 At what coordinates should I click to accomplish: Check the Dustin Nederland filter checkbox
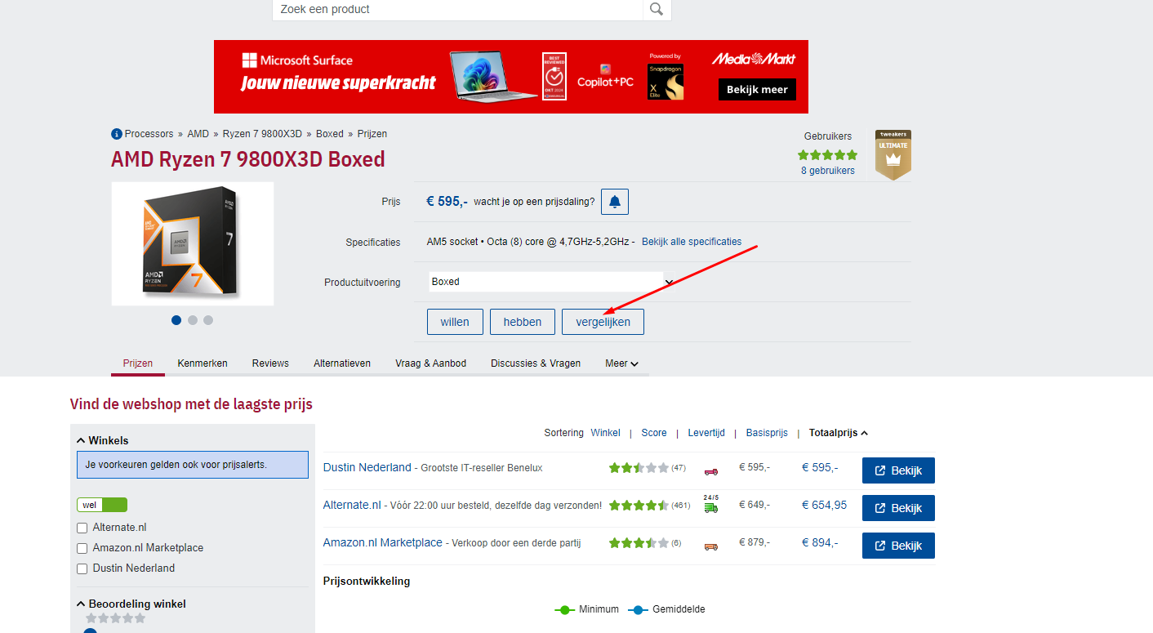pyautogui.click(x=82, y=569)
